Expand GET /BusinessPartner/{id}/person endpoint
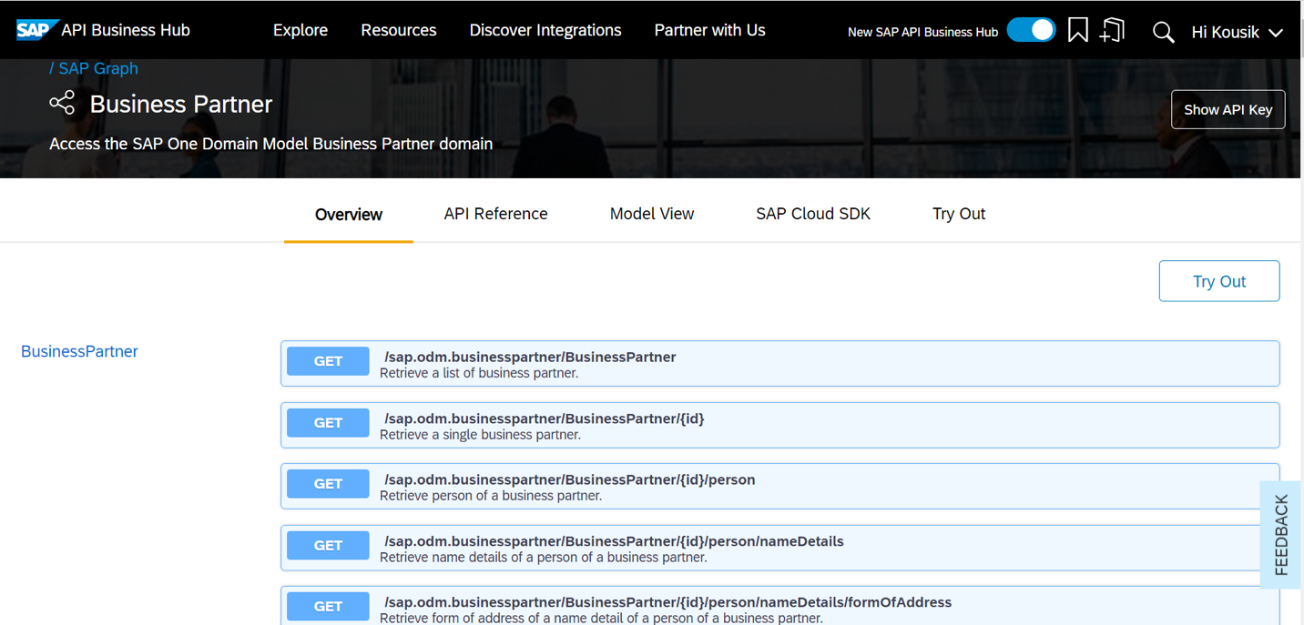Viewport: 1304px width, 625px height. point(779,487)
